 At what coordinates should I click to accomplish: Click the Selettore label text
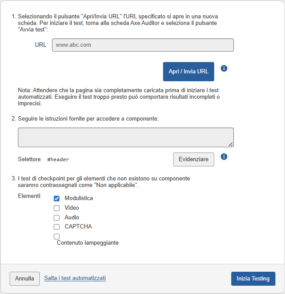(x=29, y=159)
